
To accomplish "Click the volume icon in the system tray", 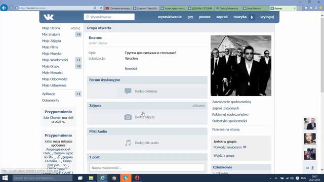I will coord(292,178).
